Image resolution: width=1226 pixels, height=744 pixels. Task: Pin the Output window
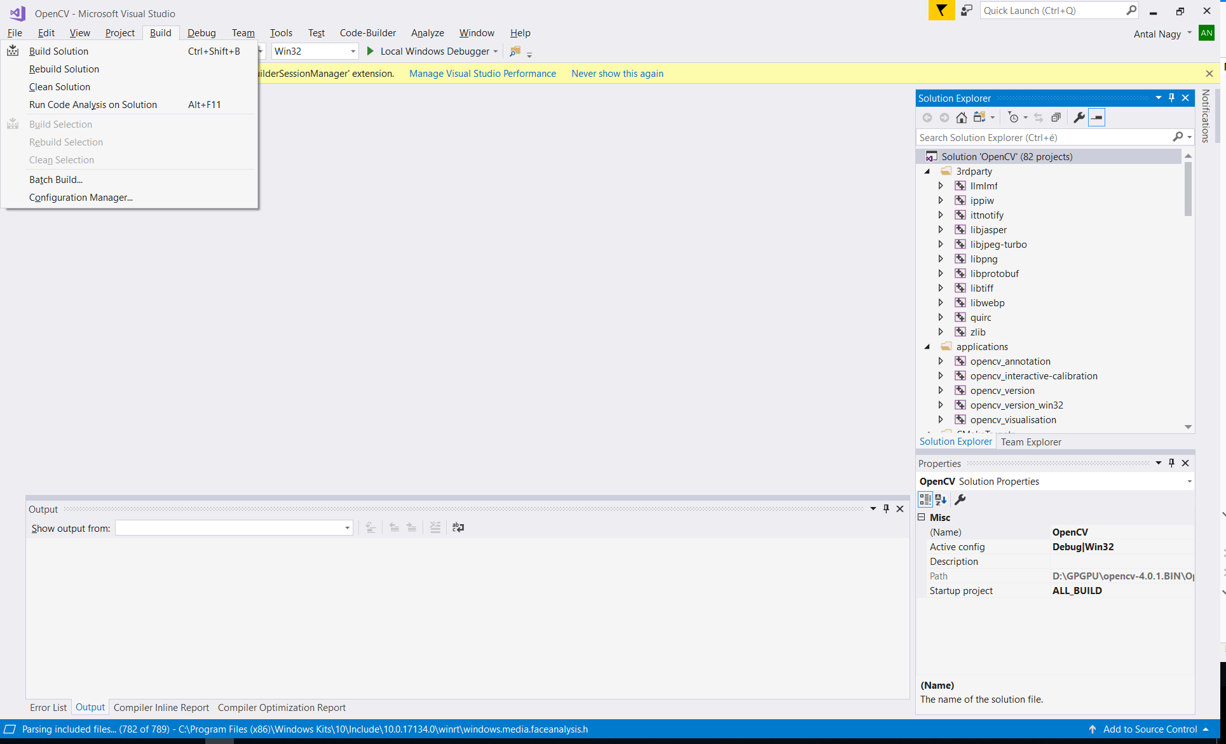887,509
